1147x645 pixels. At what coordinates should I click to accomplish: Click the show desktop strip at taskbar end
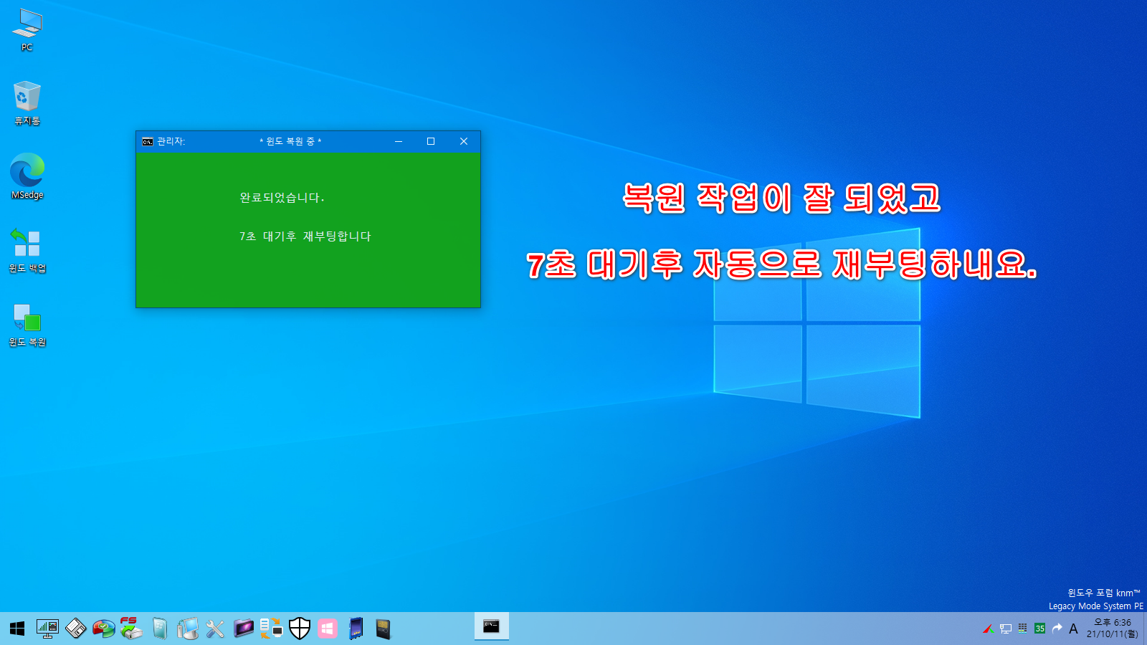point(1145,629)
